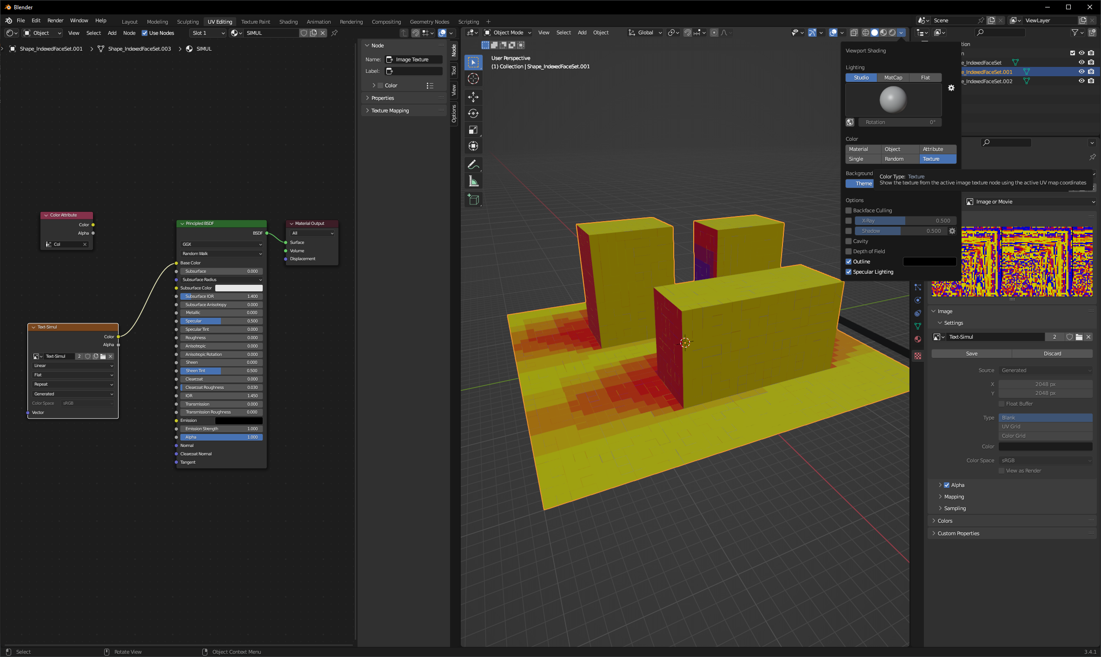Choose UV Grid generated type
Image resolution: width=1101 pixels, height=657 pixels.
coord(1045,427)
